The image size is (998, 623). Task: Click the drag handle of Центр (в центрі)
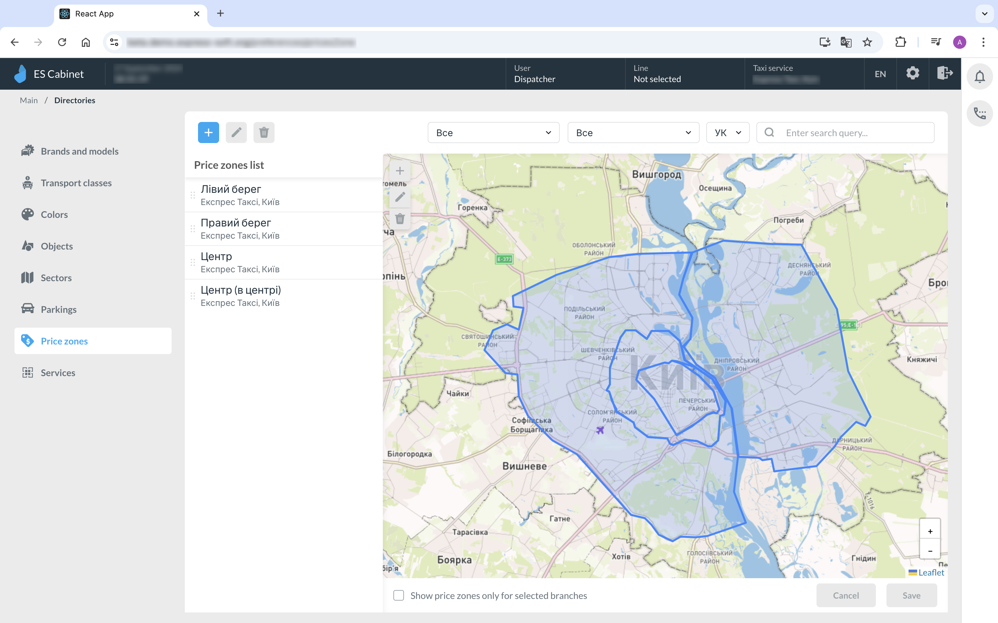click(x=193, y=296)
